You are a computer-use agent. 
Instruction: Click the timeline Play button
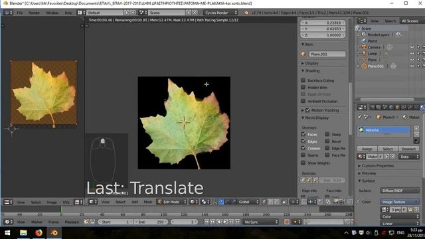(x=225, y=222)
